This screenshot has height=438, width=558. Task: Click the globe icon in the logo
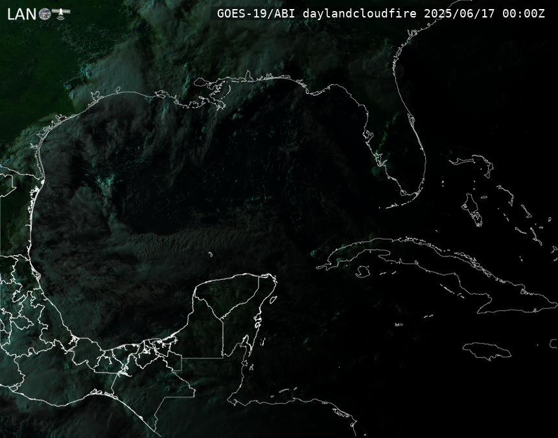pyautogui.click(x=45, y=14)
